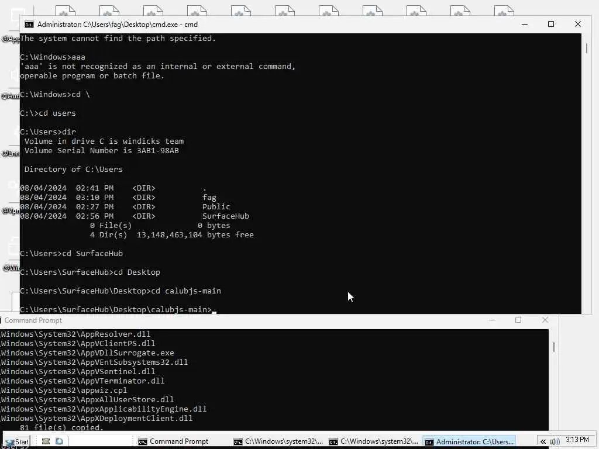The height and width of the screenshot is (449, 599).
Task: Click the 'fag' directory entry in the dir listing
Action: 209,198
